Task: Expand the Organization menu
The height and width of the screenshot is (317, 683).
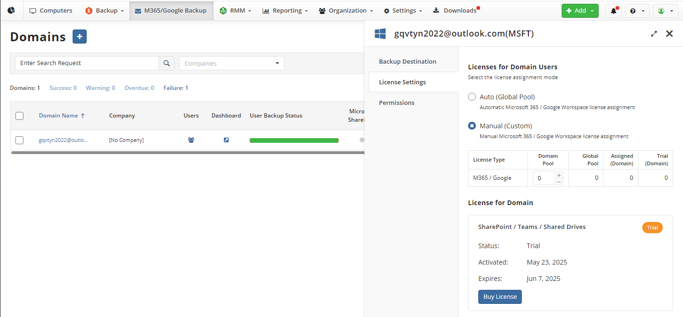Action: (x=346, y=10)
